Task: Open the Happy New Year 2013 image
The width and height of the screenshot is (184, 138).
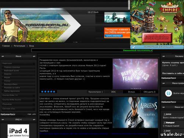Action: pyautogui.click(x=135, y=74)
